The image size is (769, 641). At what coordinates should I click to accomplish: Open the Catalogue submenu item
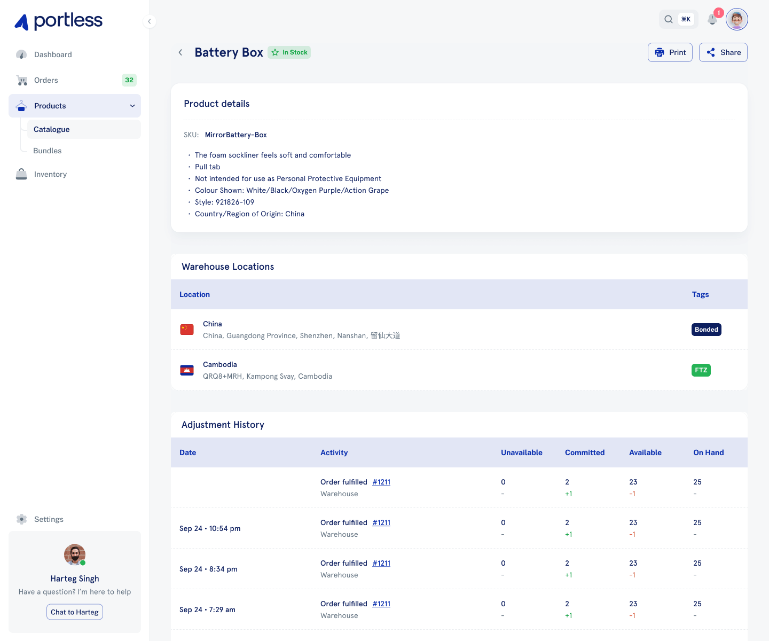click(x=84, y=129)
